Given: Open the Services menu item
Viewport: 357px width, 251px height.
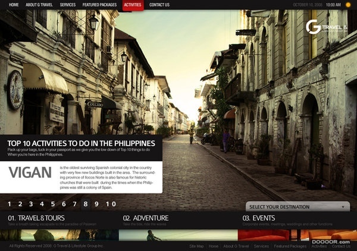Looking at the screenshot, I should [68, 5].
